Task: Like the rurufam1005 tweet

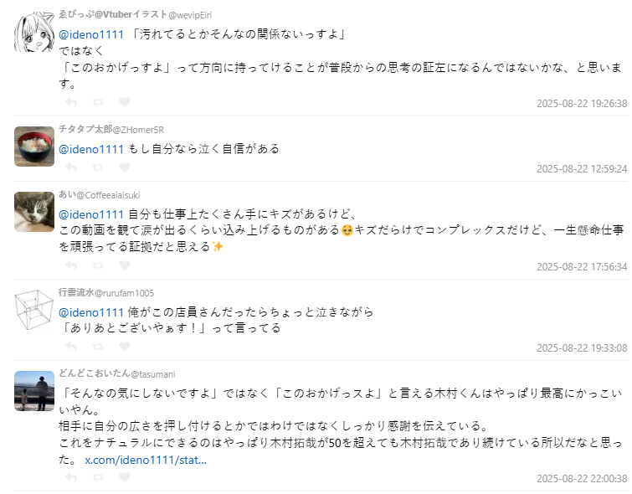Action: [125, 346]
